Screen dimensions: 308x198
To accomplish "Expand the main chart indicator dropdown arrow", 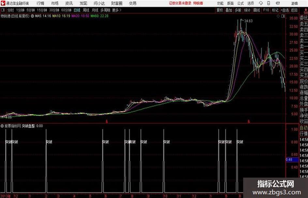I will tap(32, 16).
